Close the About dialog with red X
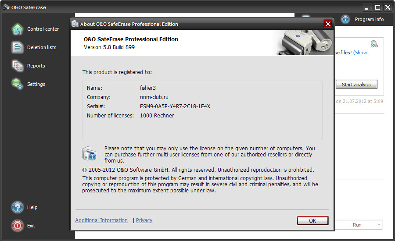The height and width of the screenshot is (241, 395). [x=327, y=24]
